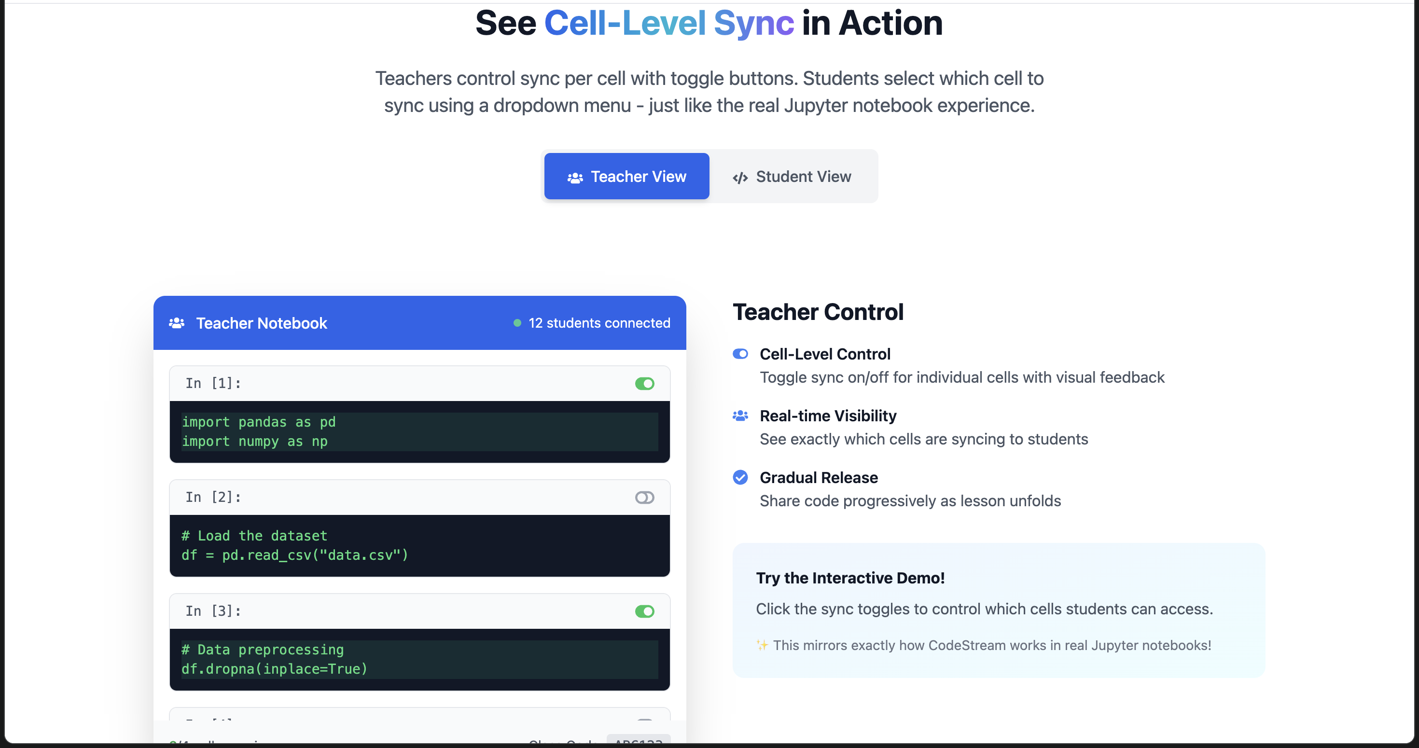Click the '12 students connected' status text
The height and width of the screenshot is (748, 1419).
point(599,323)
